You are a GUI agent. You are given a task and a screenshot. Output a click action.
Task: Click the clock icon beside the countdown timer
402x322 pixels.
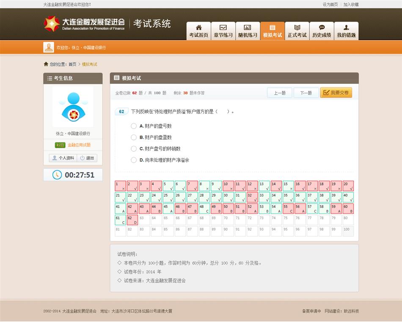(57, 175)
